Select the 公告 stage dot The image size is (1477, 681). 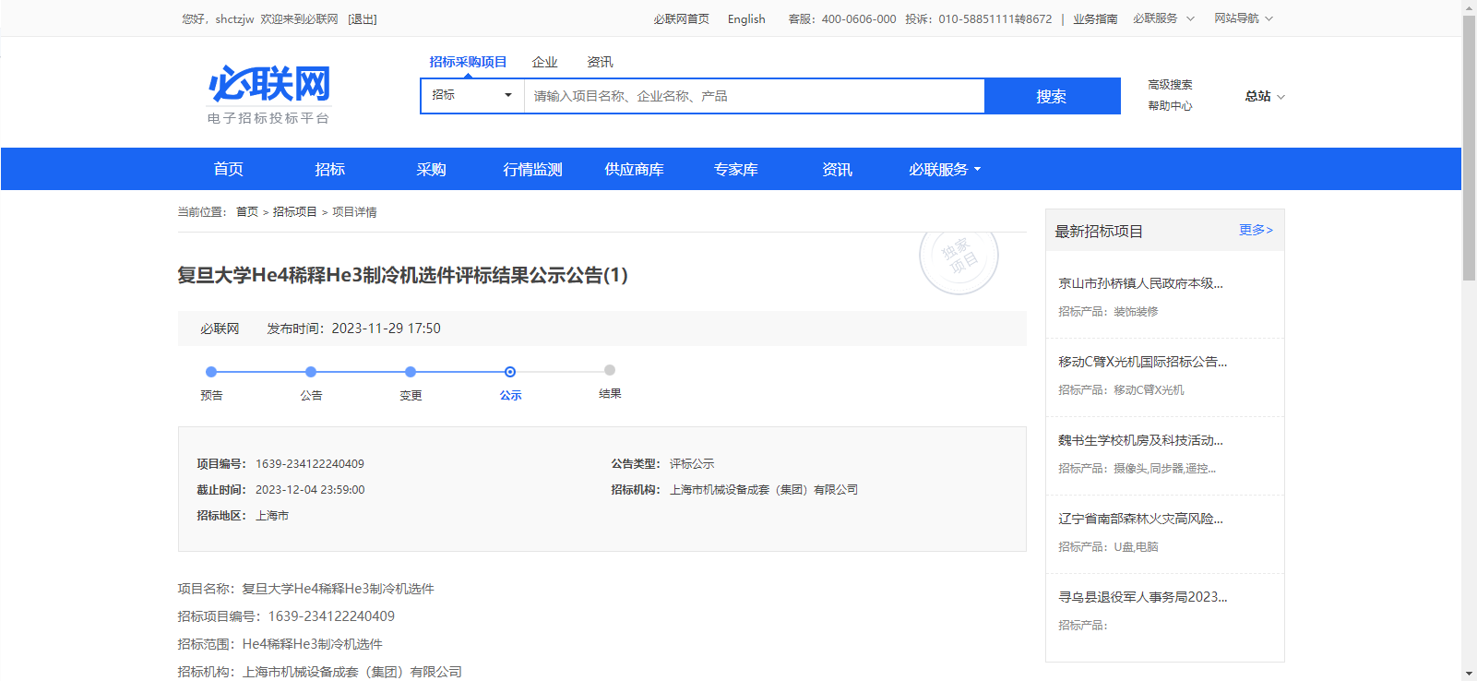coord(311,372)
